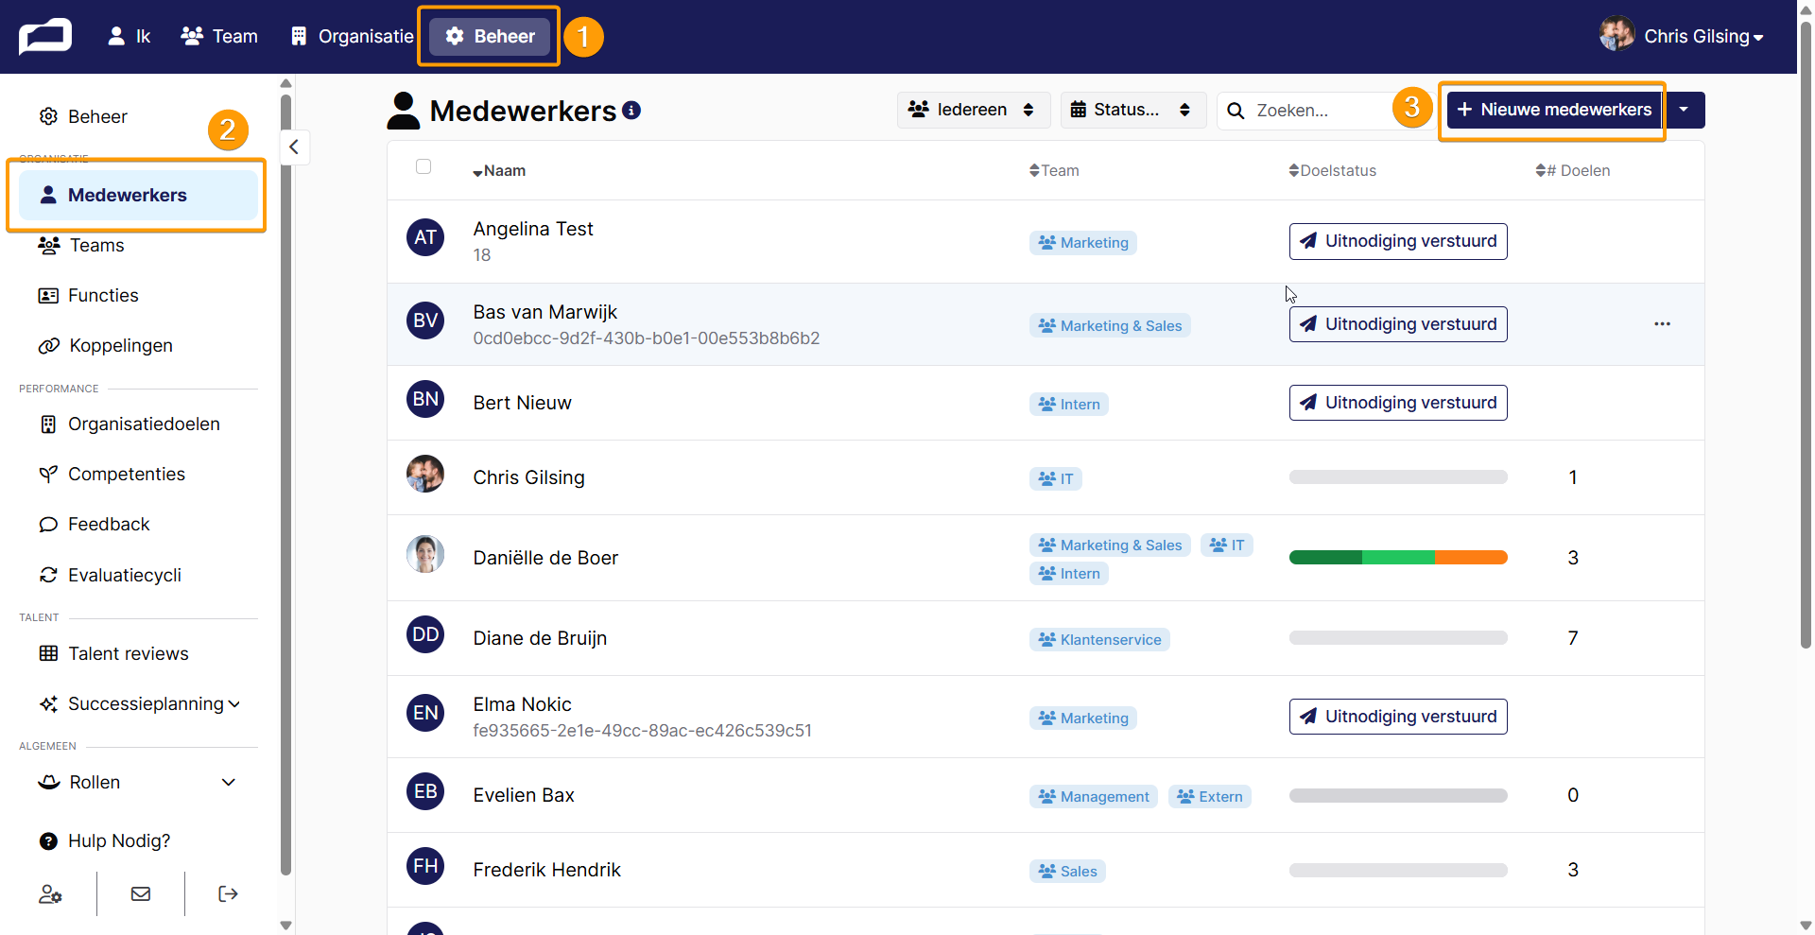Click Chris Gilsing profile photo in header
The height and width of the screenshot is (935, 1815).
(1616, 34)
